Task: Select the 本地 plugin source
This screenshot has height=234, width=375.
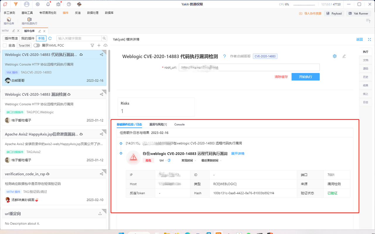Action: (x=41, y=38)
